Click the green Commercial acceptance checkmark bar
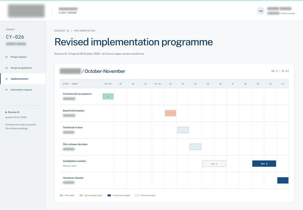 pyautogui.click(x=108, y=96)
